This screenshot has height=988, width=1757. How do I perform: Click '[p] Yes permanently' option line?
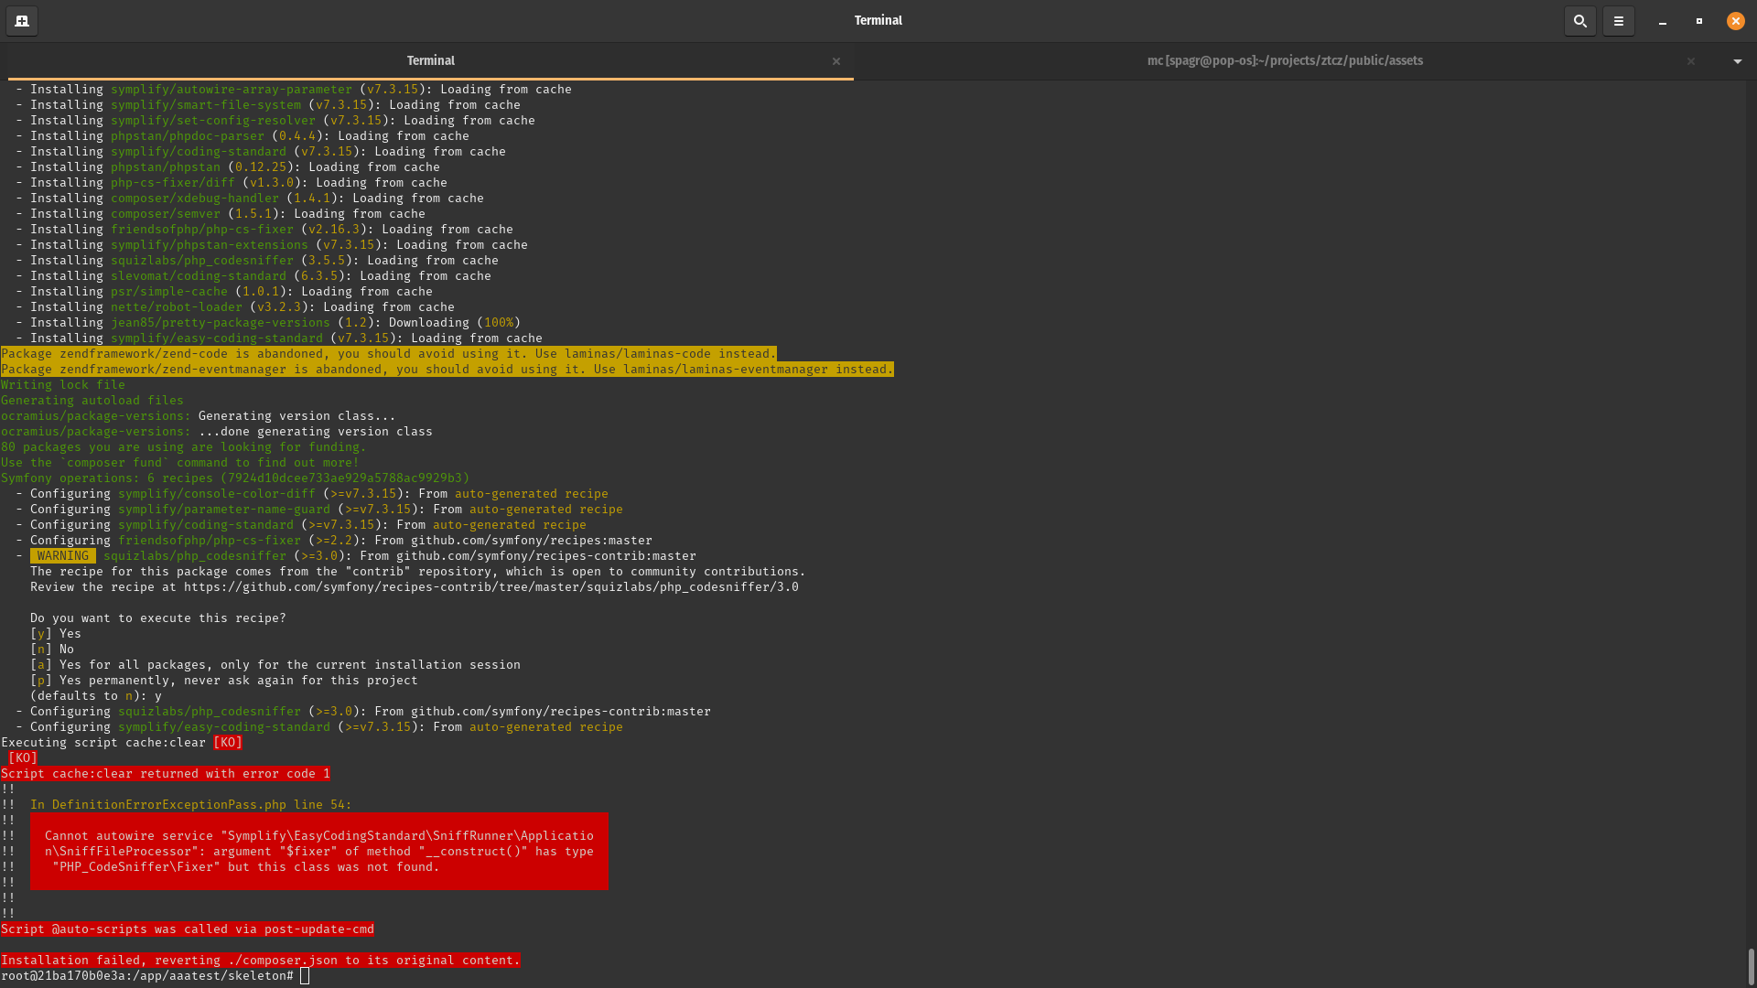tap(224, 681)
